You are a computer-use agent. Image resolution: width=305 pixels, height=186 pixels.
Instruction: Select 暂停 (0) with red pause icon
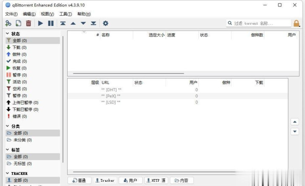pyautogui.click(x=33, y=75)
